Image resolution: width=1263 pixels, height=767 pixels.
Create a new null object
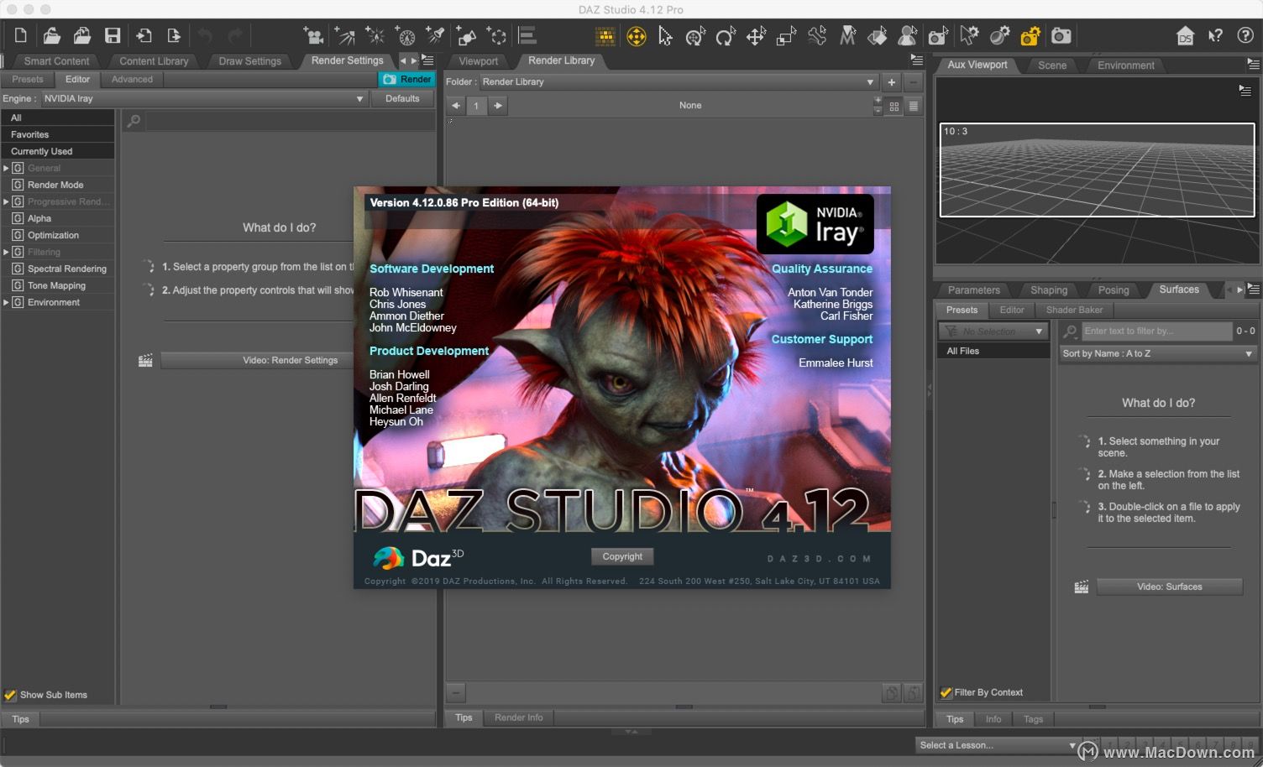tap(497, 36)
